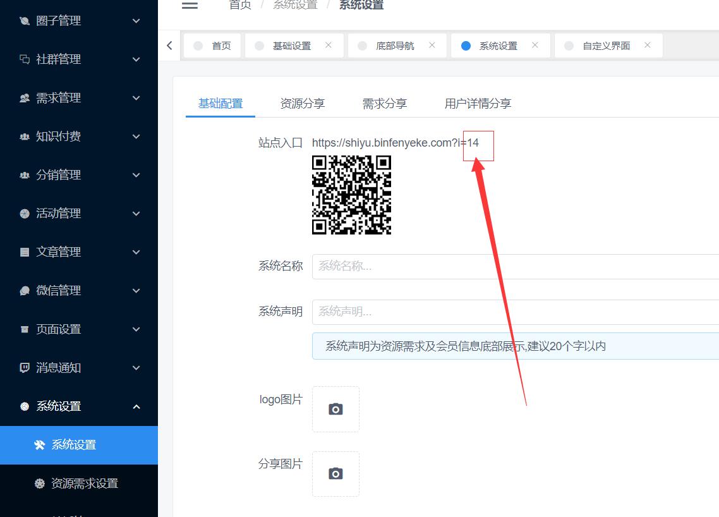Close the 底部导航 tab
The image size is (719, 517).
tap(432, 45)
